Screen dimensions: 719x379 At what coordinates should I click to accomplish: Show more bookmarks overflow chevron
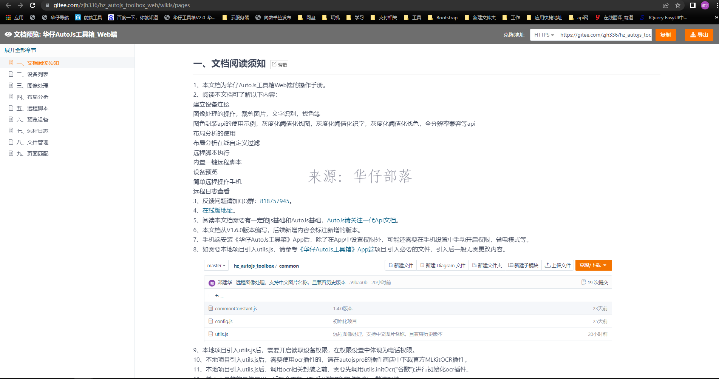716,17
